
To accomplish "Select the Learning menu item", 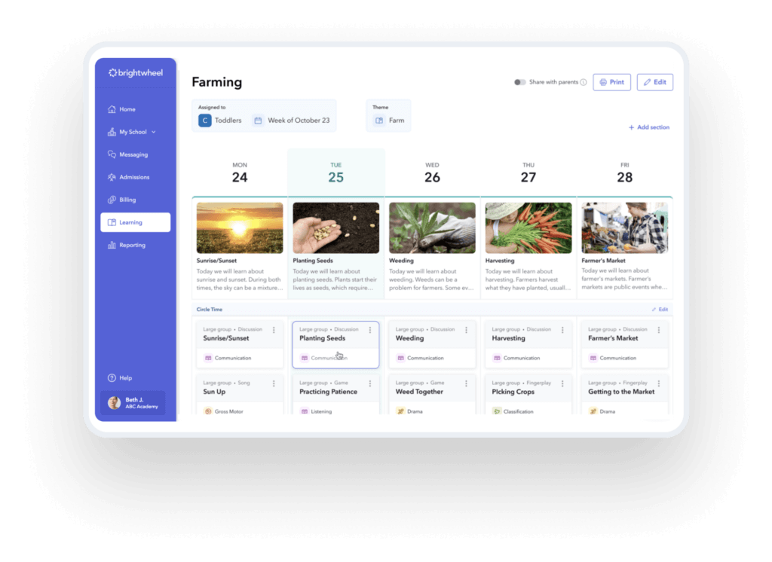I will [135, 222].
